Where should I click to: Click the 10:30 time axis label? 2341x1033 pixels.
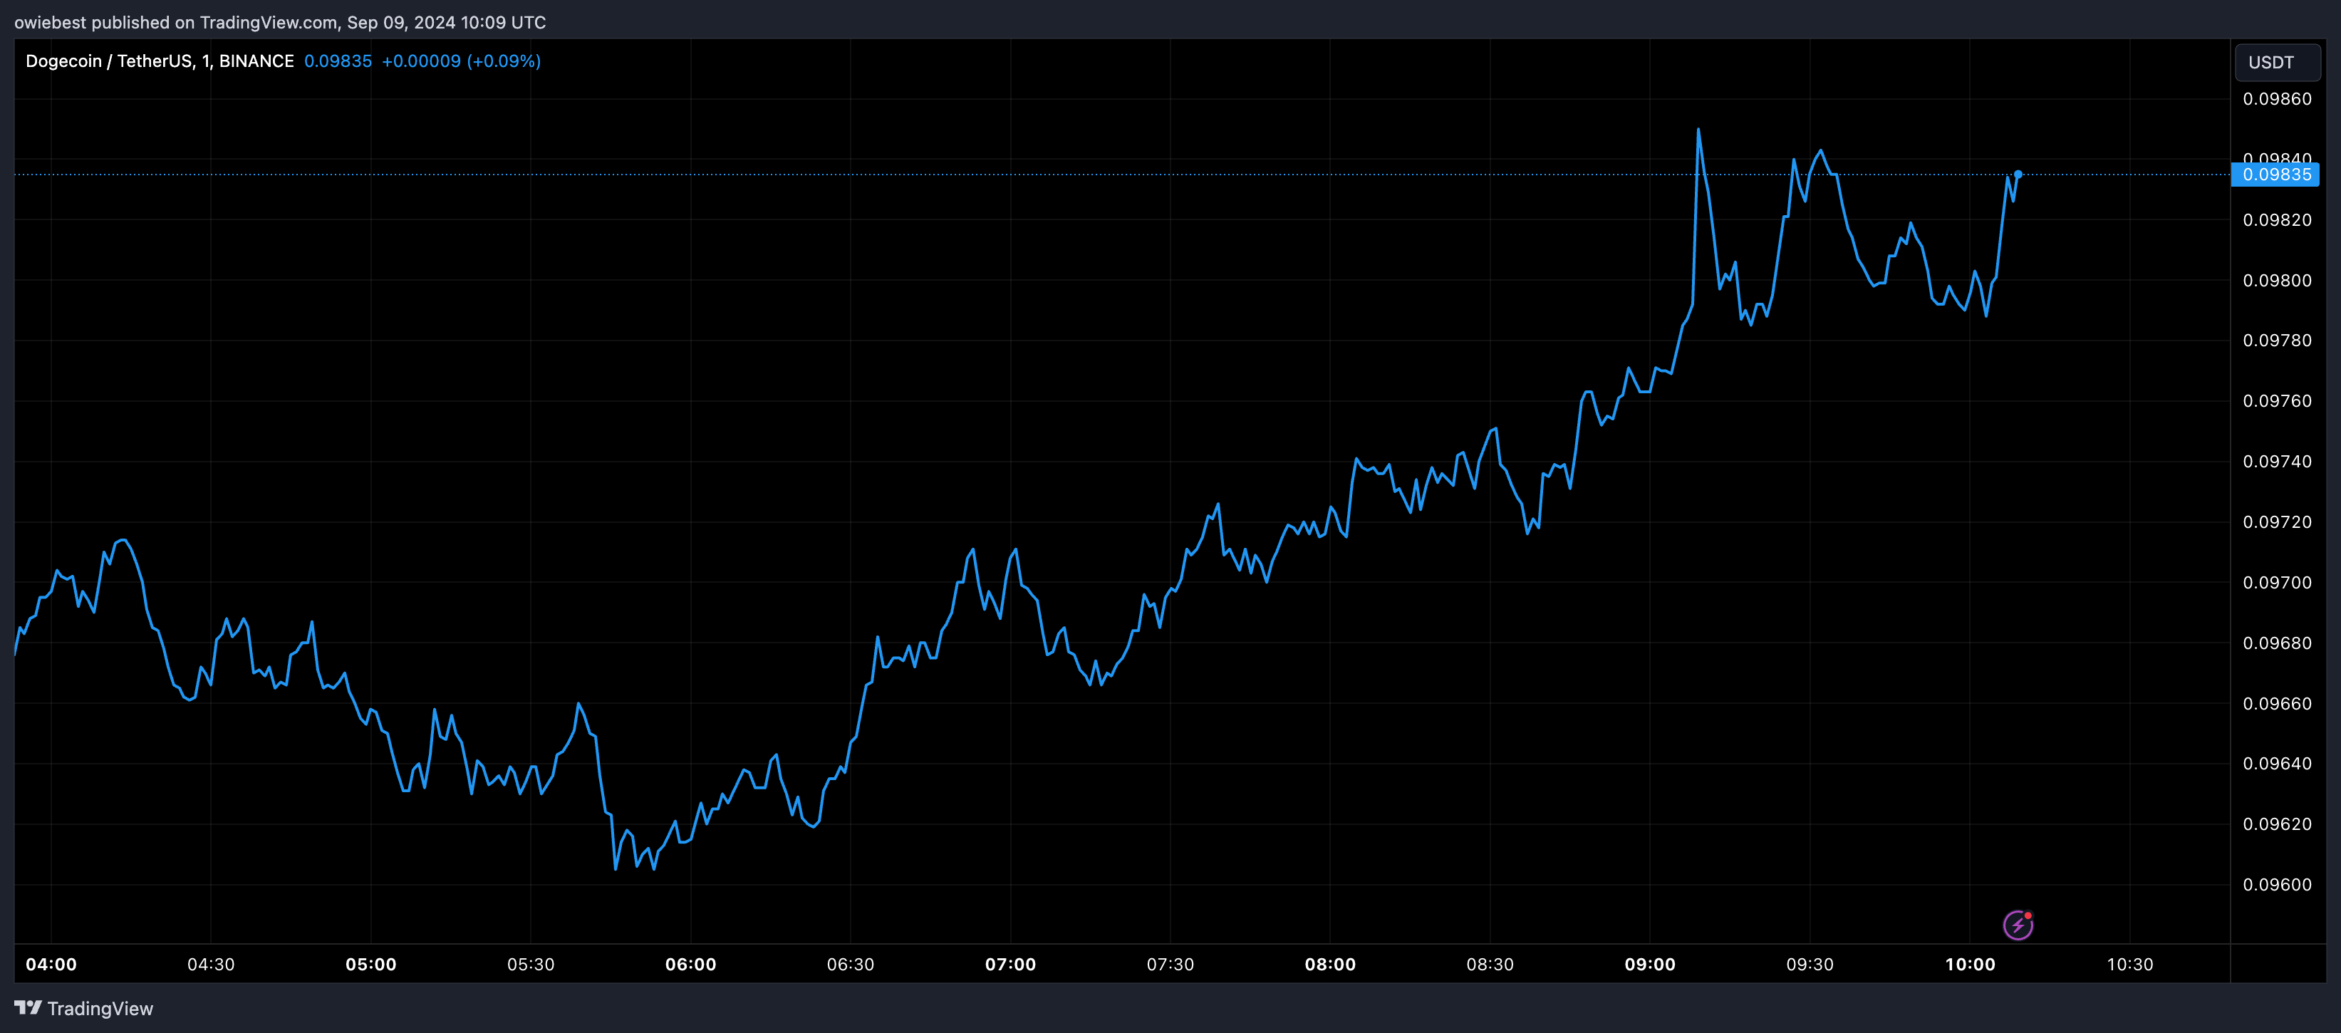click(2130, 964)
